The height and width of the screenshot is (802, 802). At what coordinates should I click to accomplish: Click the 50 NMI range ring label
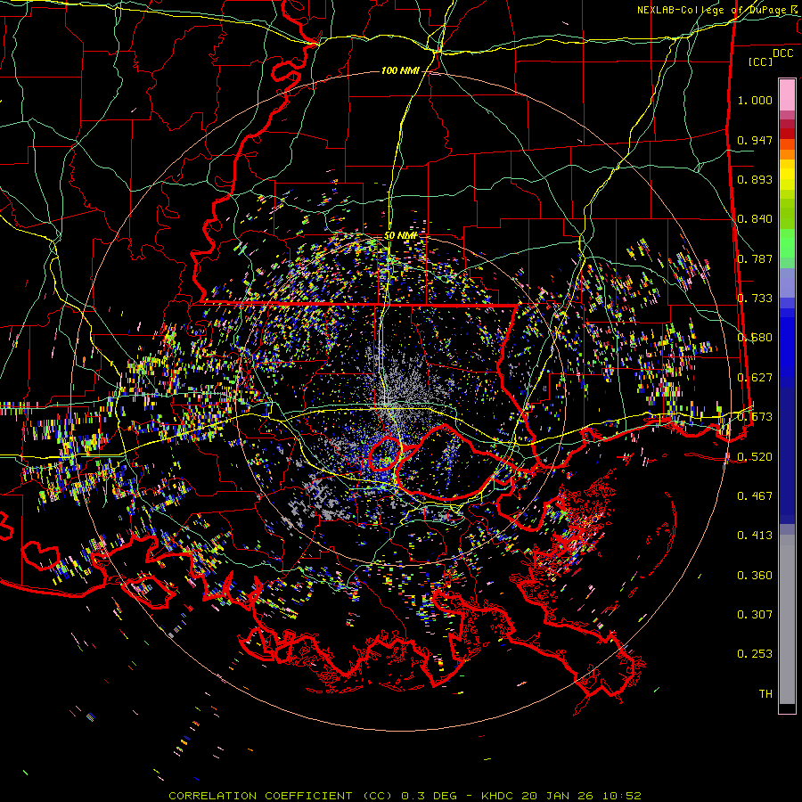401,236
